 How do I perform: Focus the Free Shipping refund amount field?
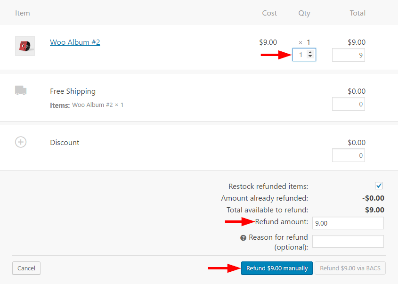pos(348,104)
